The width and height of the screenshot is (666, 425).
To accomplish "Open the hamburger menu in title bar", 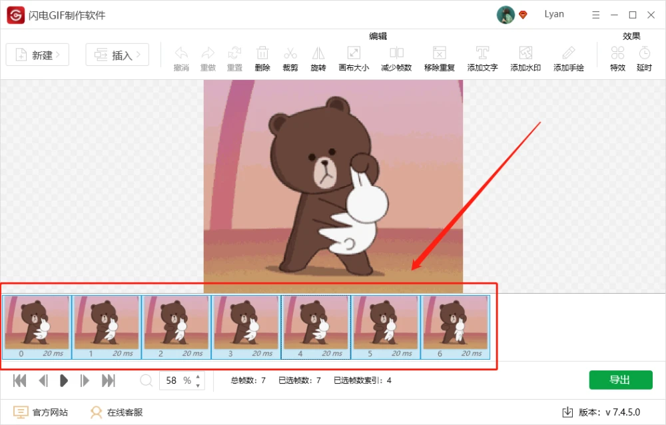I will [x=596, y=15].
